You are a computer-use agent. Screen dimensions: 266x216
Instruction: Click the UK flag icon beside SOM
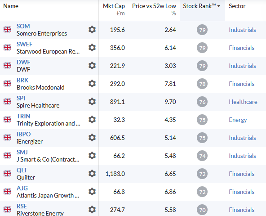tap(8, 30)
